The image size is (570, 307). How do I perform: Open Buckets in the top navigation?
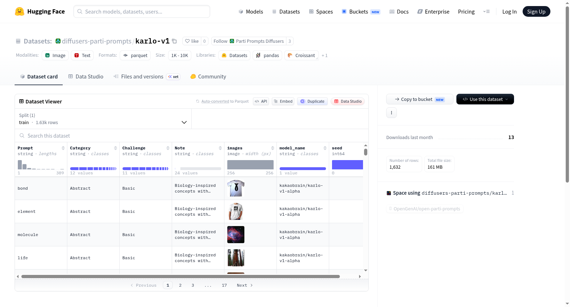click(x=361, y=11)
